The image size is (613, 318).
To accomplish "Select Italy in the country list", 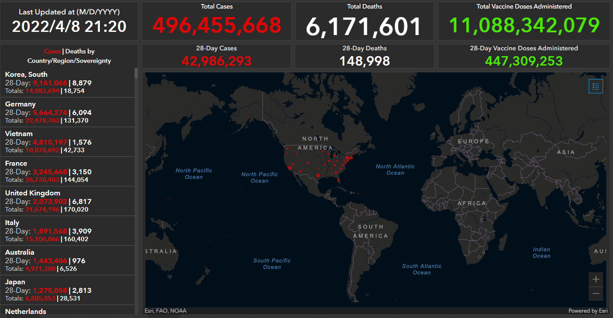I will tap(68, 231).
